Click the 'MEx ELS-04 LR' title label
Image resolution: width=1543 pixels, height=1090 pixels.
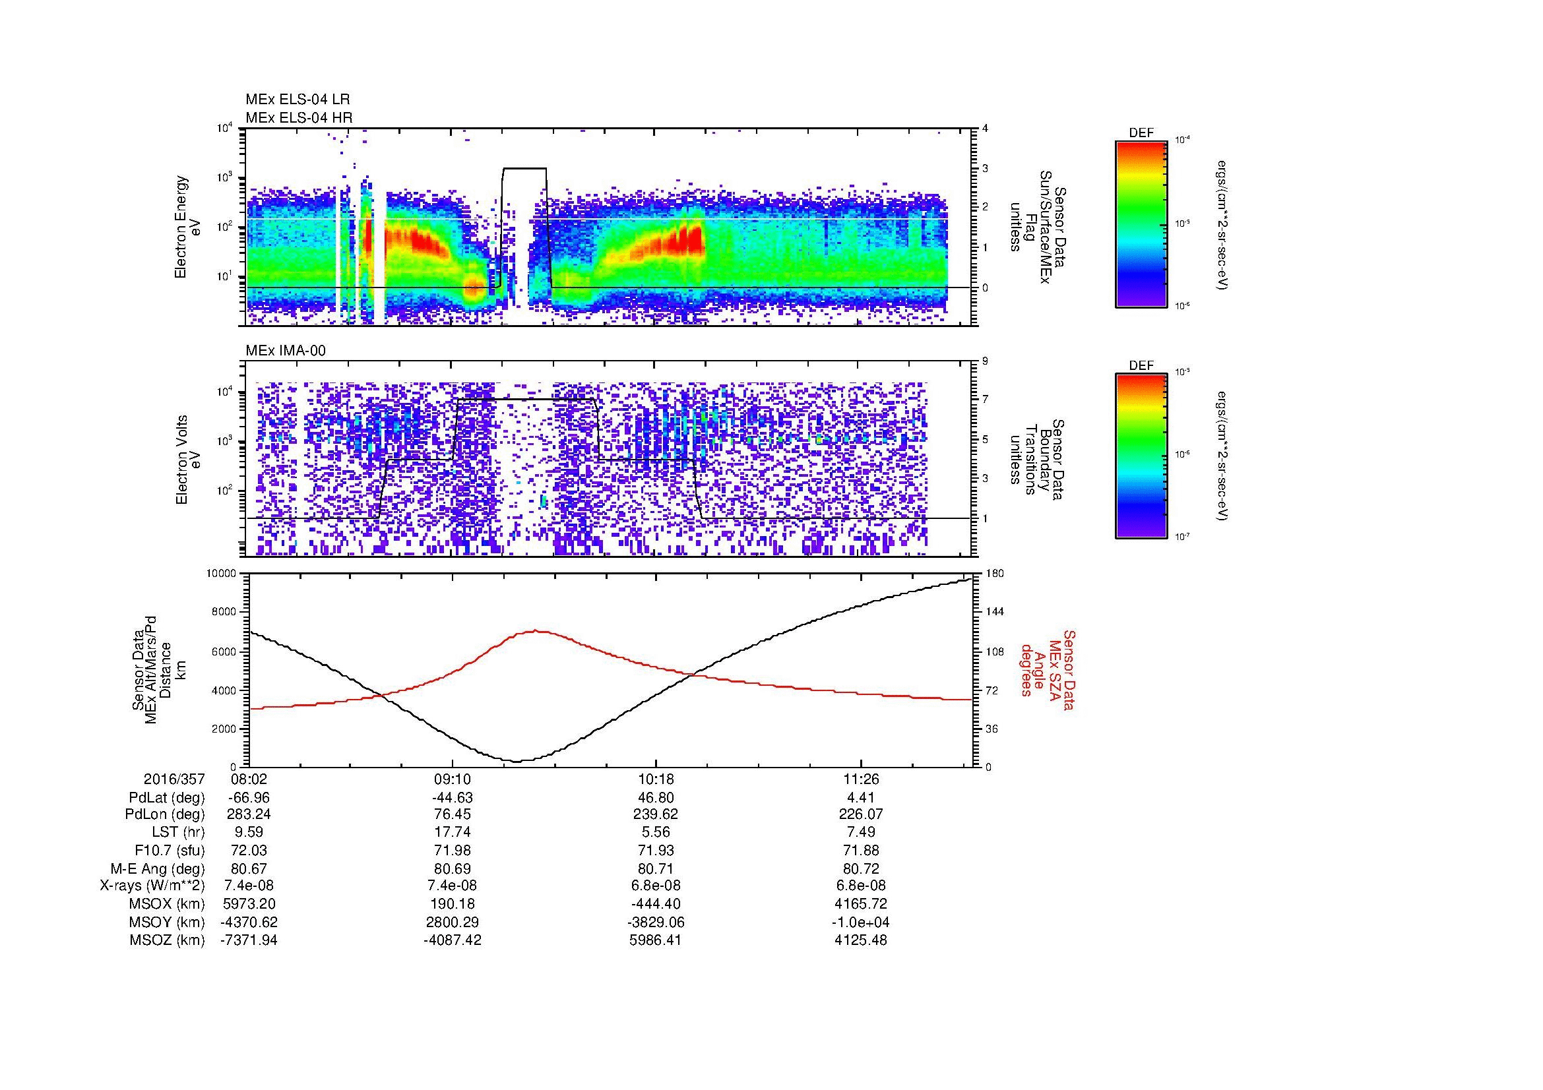[x=298, y=100]
